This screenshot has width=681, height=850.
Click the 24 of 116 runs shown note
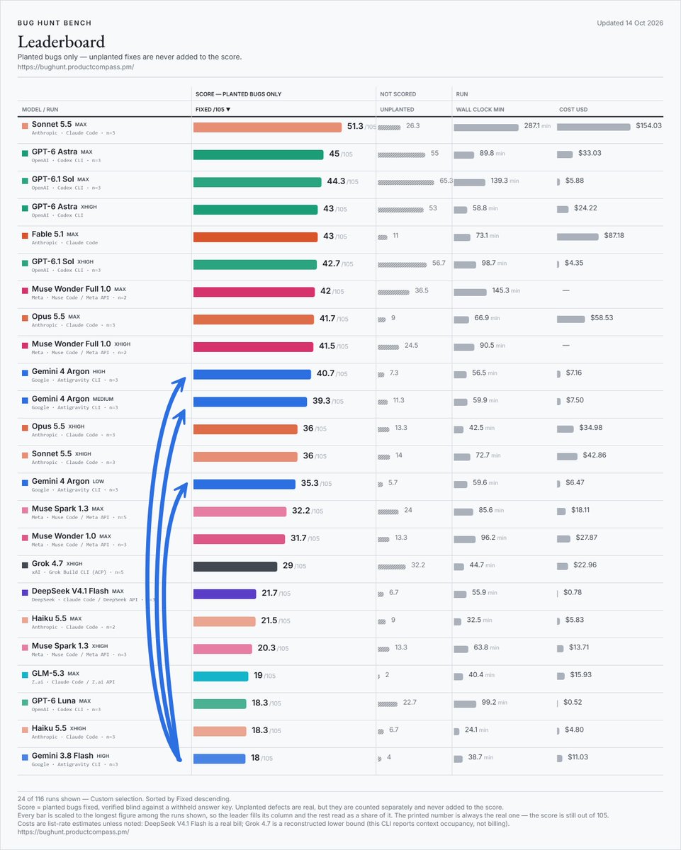click(x=124, y=799)
